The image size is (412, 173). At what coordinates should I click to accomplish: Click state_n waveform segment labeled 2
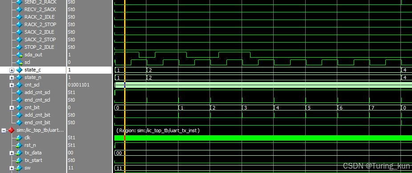pos(274,78)
